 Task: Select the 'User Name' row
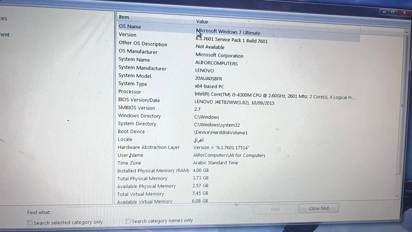click(130, 155)
